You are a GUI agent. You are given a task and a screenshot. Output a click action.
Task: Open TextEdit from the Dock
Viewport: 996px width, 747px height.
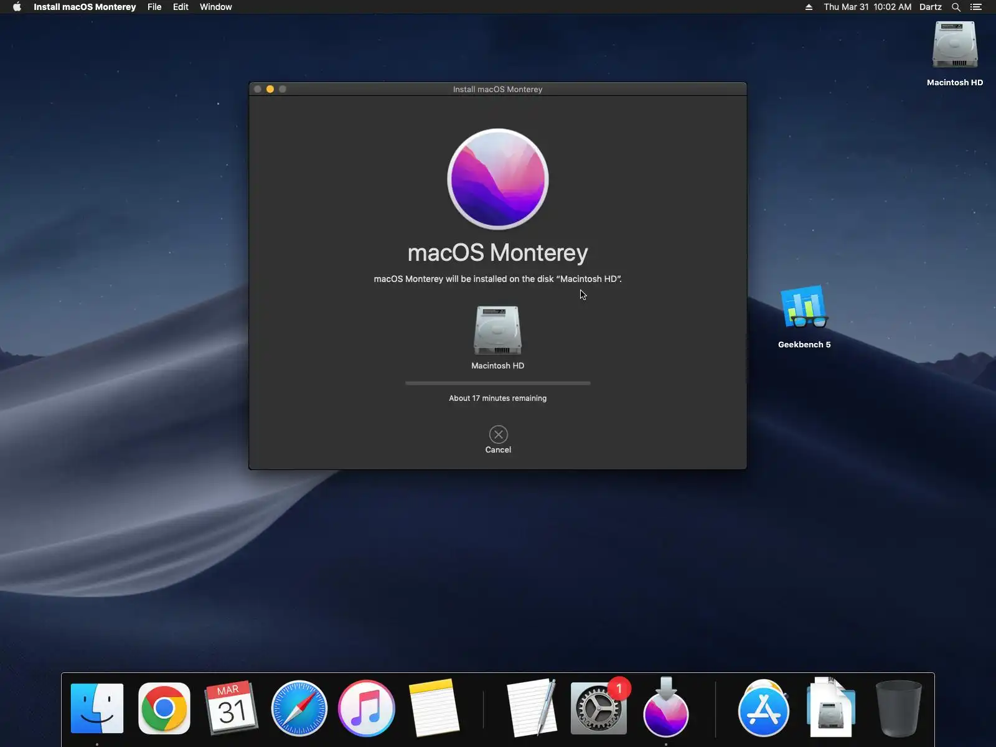(532, 708)
